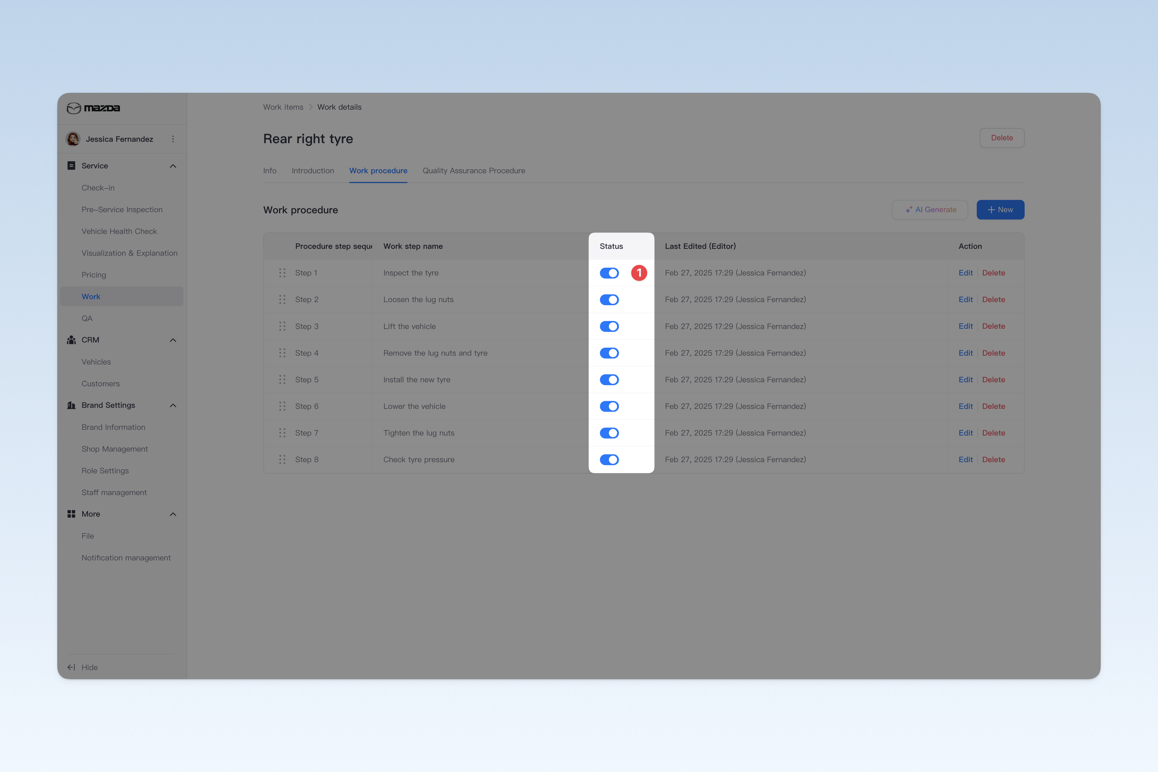Open Staff management in sidebar
The image size is (1158, 772).
pyautogui.click(x=114, y=493)
